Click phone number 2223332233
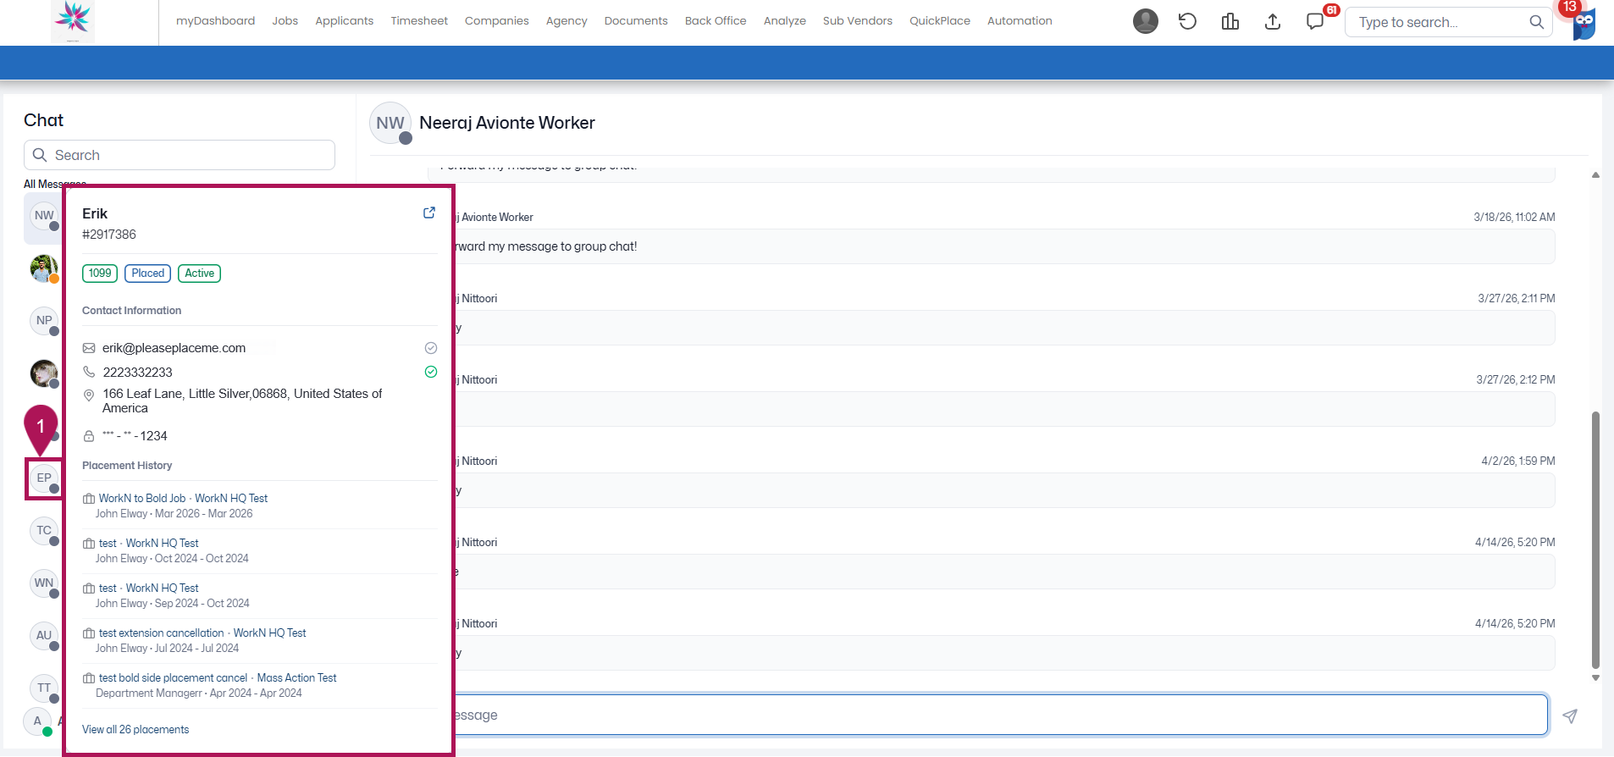Screen dimensions: 1614x757 pyautogui.click(x=138, y=373)
